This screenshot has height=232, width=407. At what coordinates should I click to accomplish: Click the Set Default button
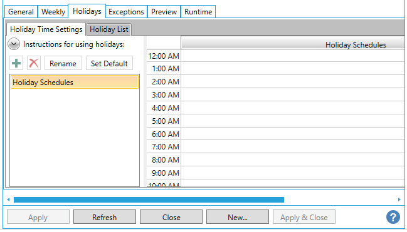(x=109, y=63)
